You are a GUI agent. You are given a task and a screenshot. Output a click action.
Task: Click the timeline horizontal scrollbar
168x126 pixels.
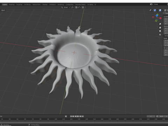[x=84, y=123]
